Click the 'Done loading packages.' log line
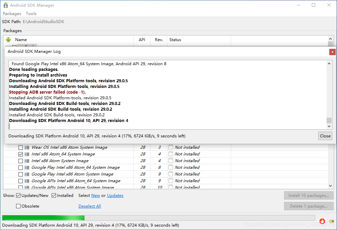The height and width of the screenshot is (230, 337). coord(34,70)
